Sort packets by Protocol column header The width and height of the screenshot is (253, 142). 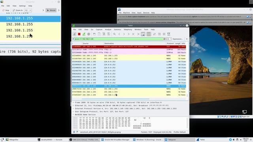click(170, 43)
